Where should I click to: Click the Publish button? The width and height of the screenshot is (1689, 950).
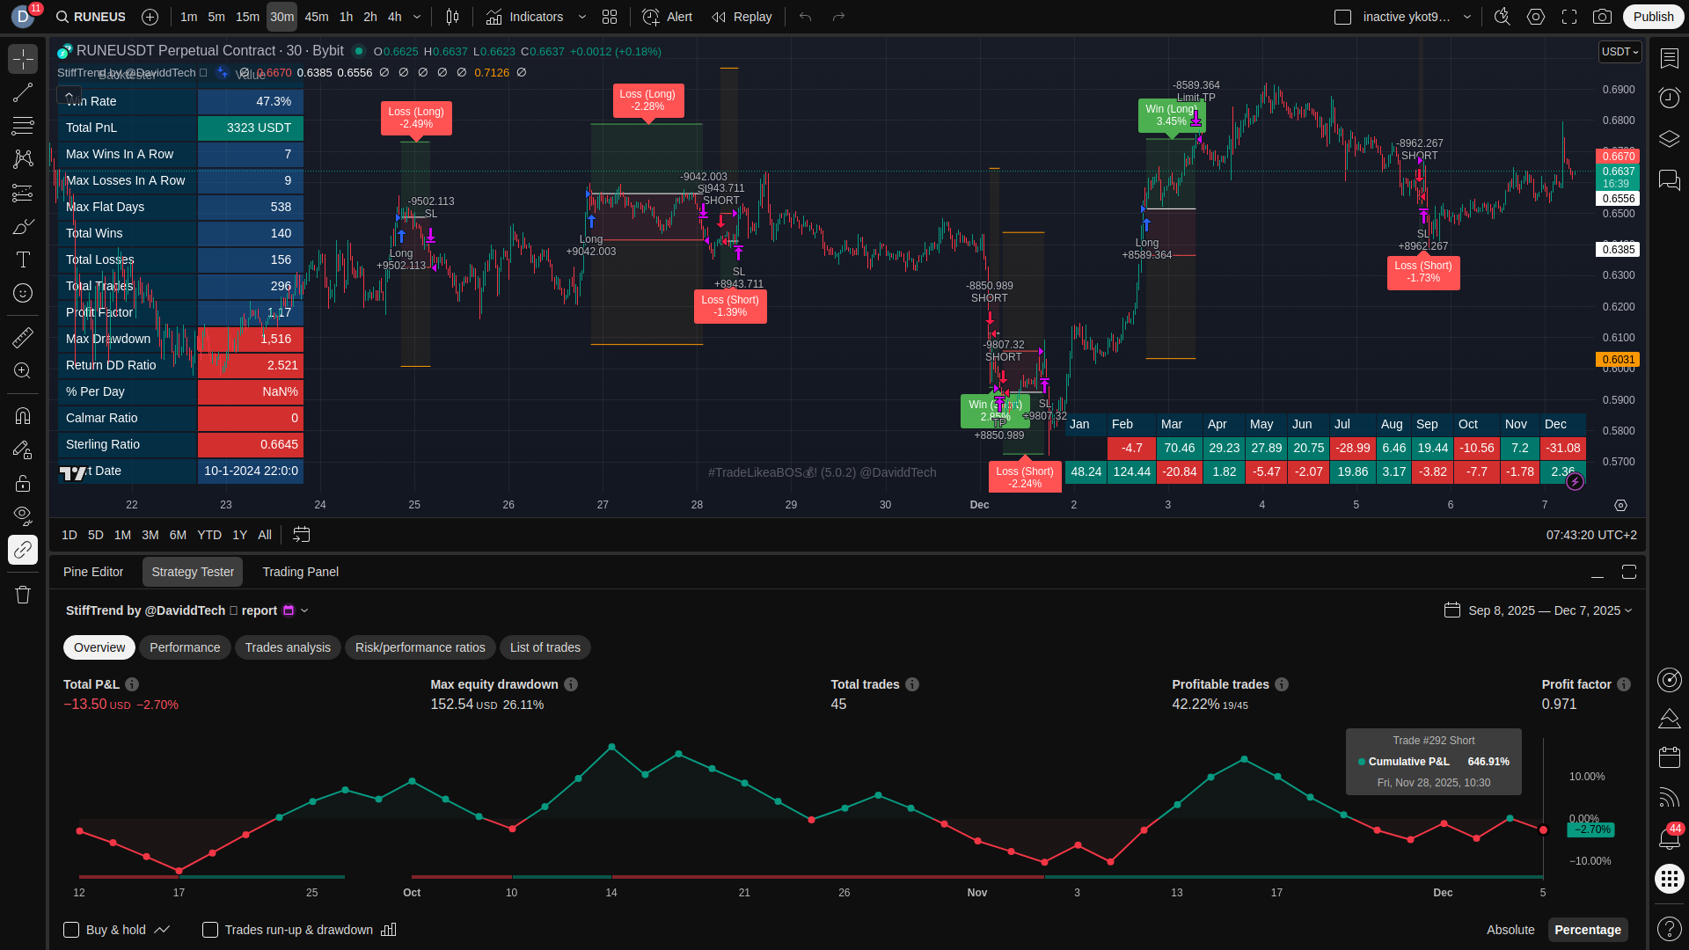coord(1653,17)
